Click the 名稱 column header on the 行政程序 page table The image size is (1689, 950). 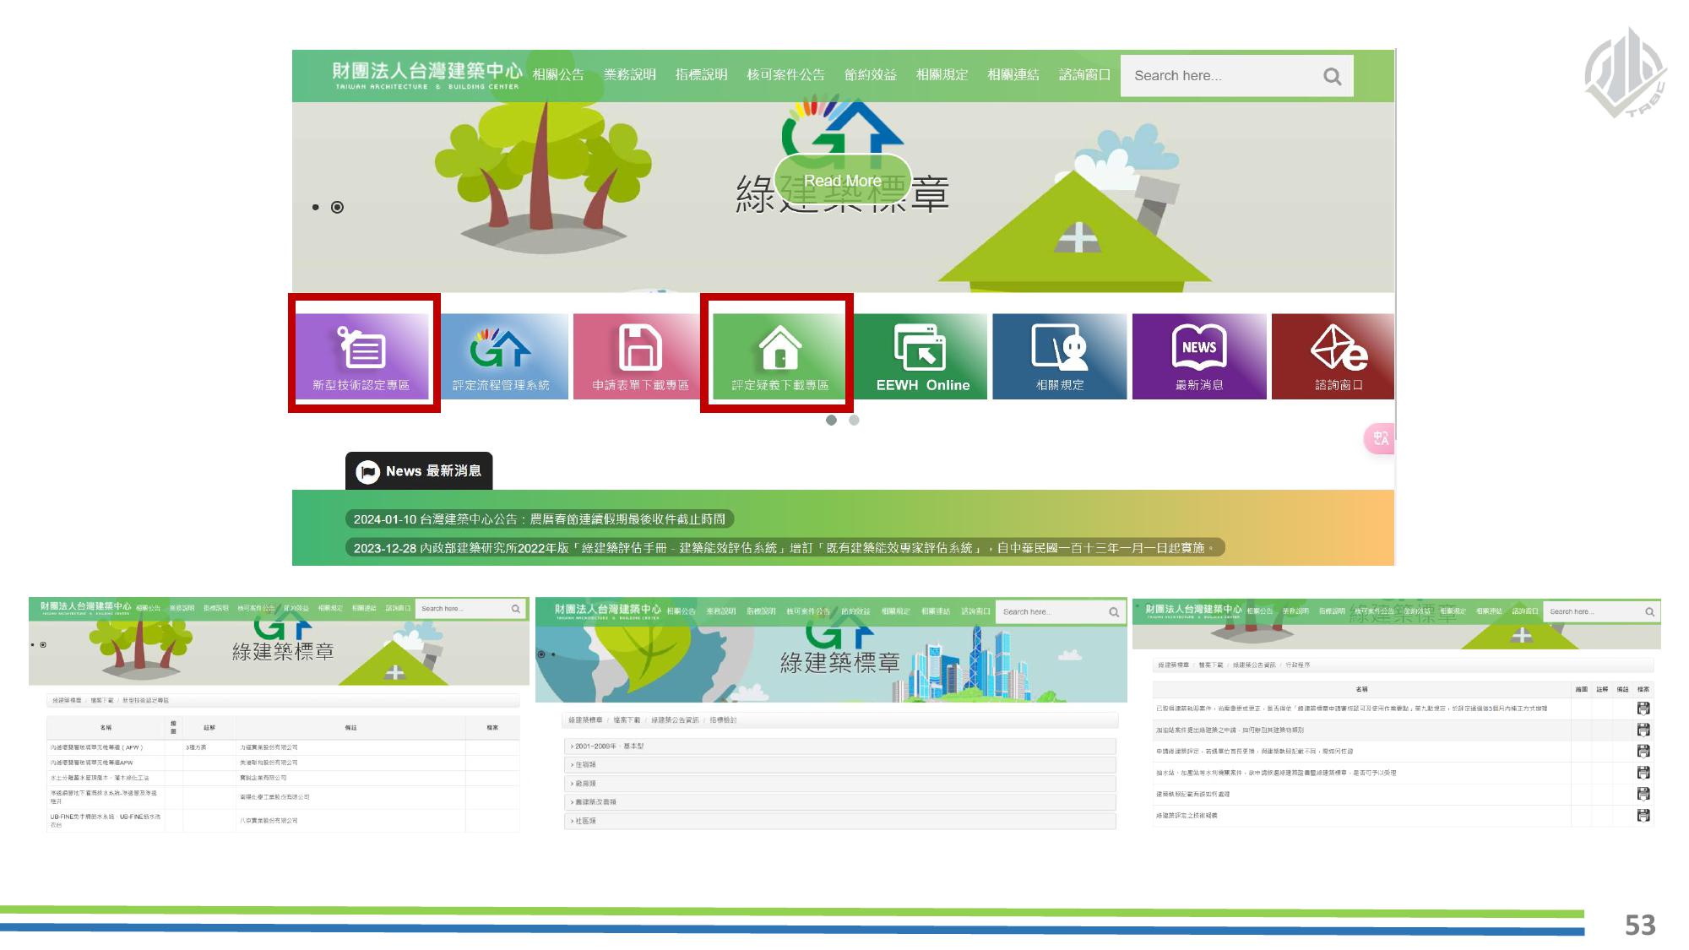(1361, 689)
